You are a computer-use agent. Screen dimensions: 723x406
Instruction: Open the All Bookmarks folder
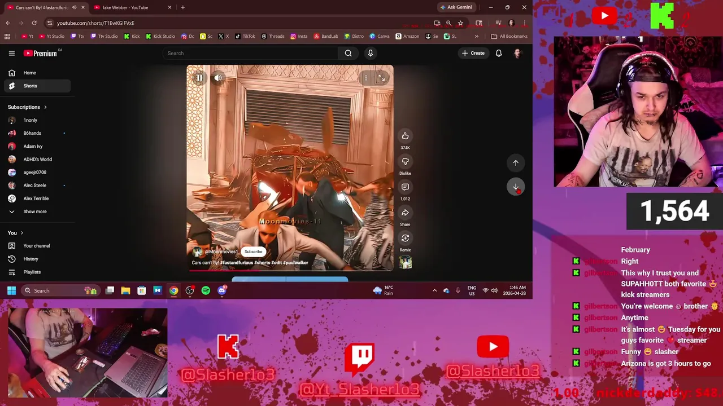click(x=509, y=36)
